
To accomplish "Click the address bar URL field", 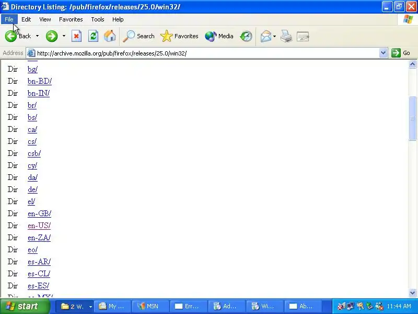I will [x=207, y=53].
